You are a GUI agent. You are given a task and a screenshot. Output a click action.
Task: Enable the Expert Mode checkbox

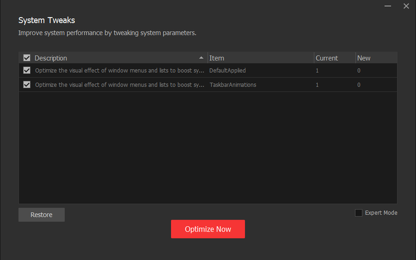(359, 213)
